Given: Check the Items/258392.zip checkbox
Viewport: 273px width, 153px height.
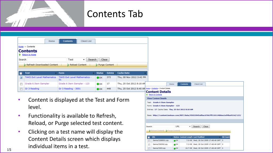Looking at the screenshot, I should tap(149, 144).
